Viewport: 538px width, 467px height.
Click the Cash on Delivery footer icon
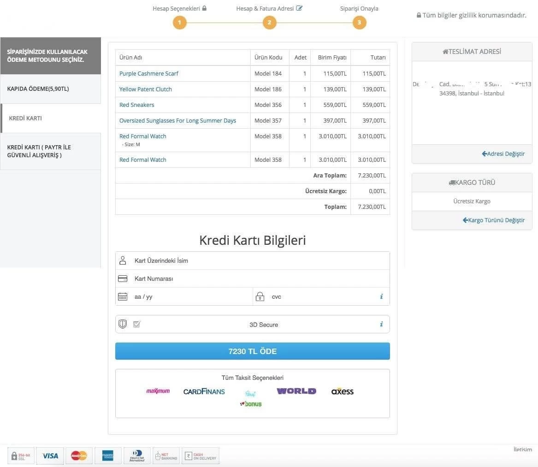tap(200, 455)
